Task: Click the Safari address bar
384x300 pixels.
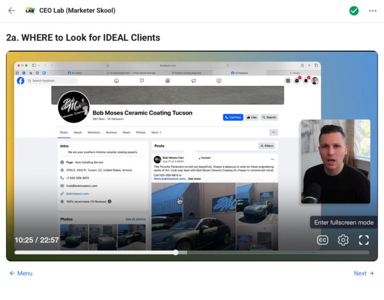Action: 168,66
